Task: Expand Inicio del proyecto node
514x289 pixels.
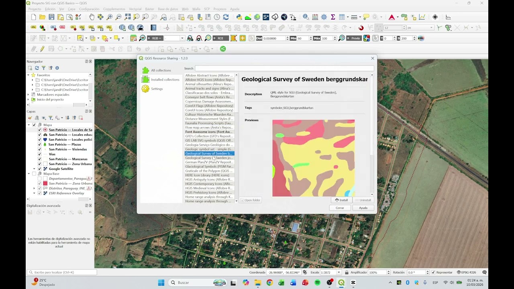Action: [x=29, y=100]
